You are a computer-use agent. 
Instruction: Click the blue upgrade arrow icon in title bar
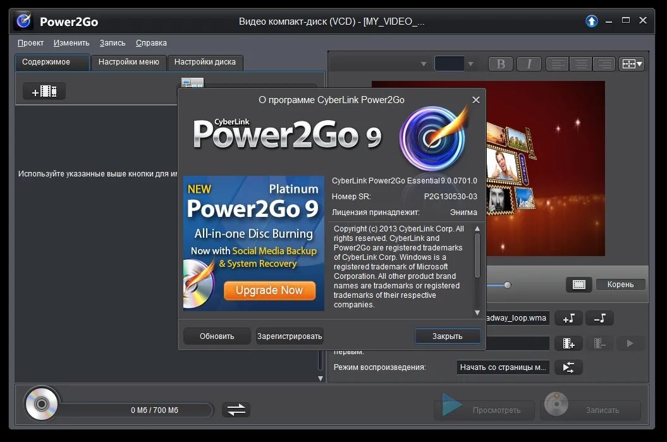point(591,21)
